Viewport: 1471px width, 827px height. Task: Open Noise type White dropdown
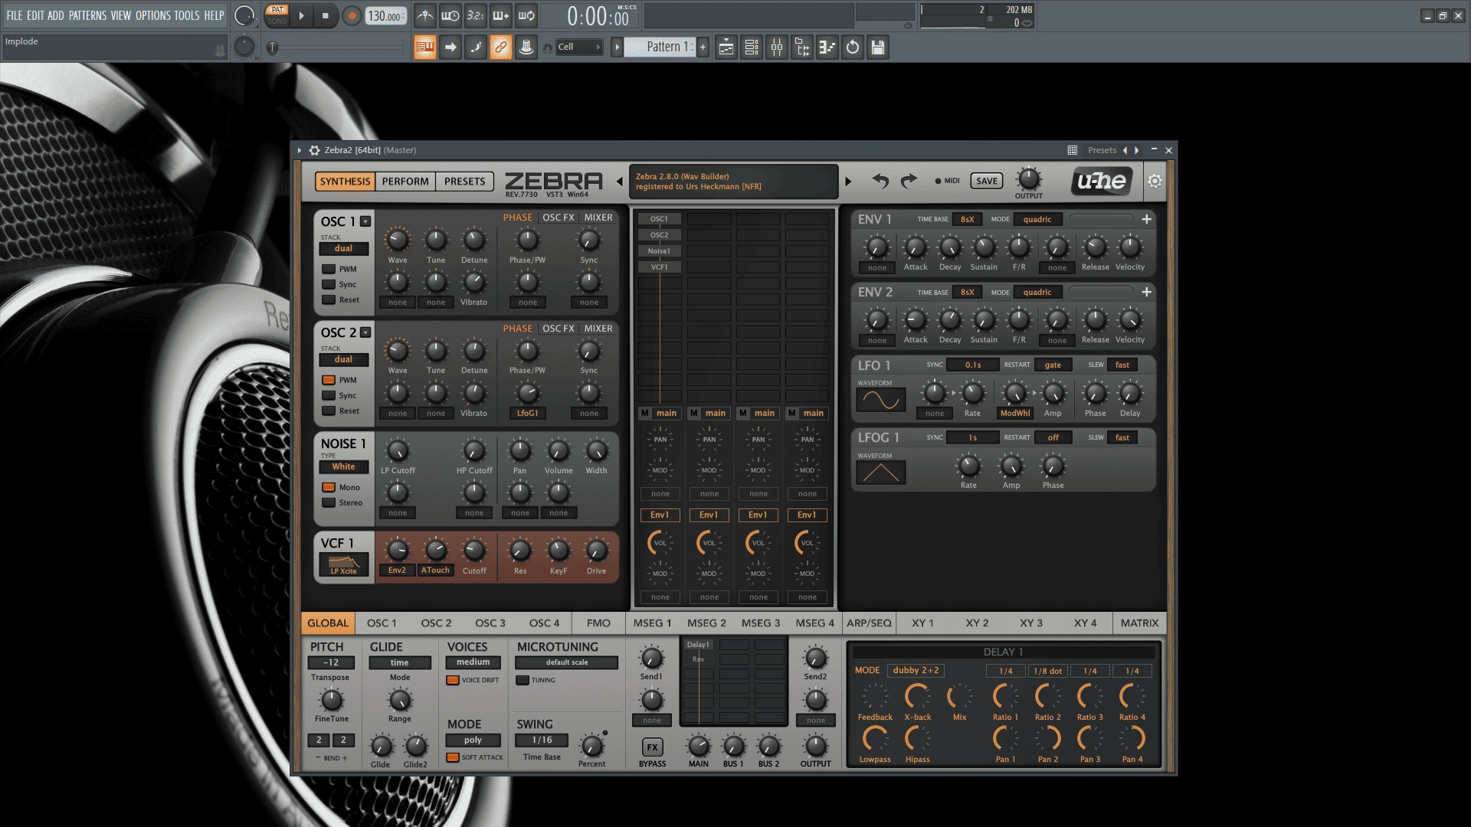click(x=343, y=466)
